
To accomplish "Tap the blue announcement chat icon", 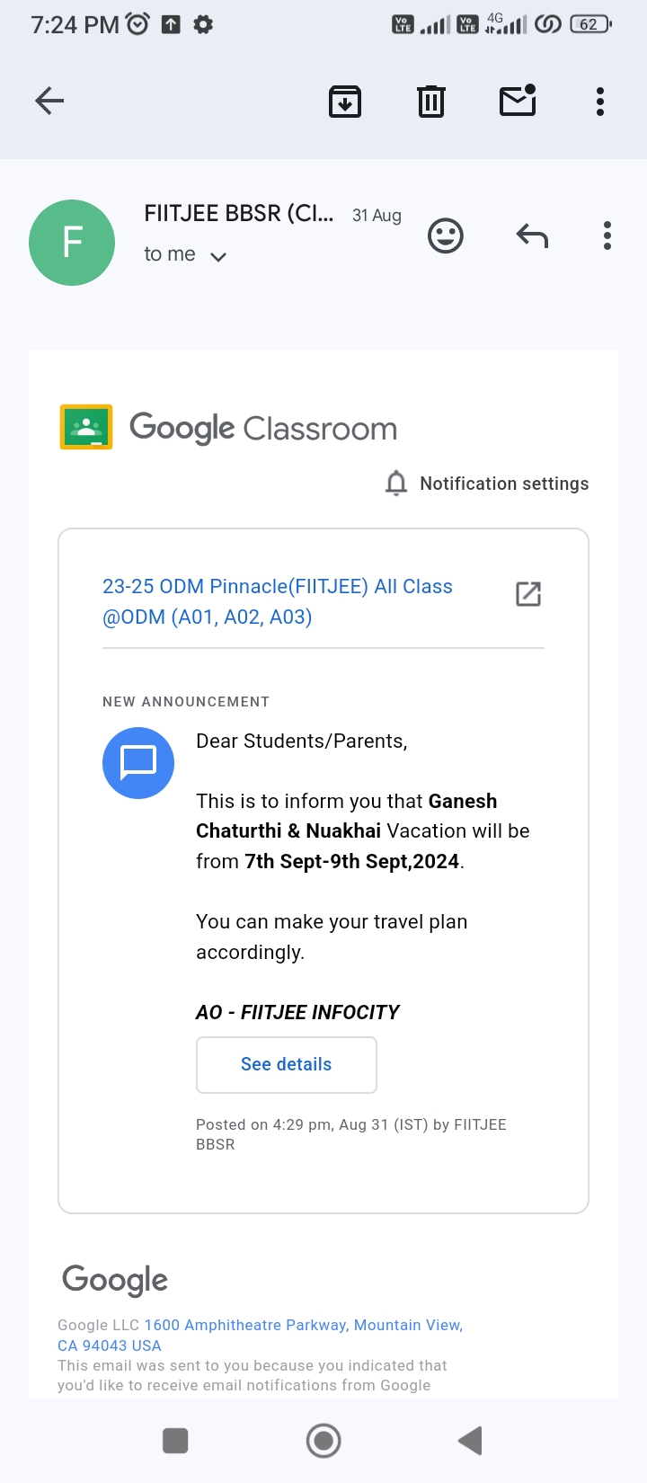I will pos(138,763).
